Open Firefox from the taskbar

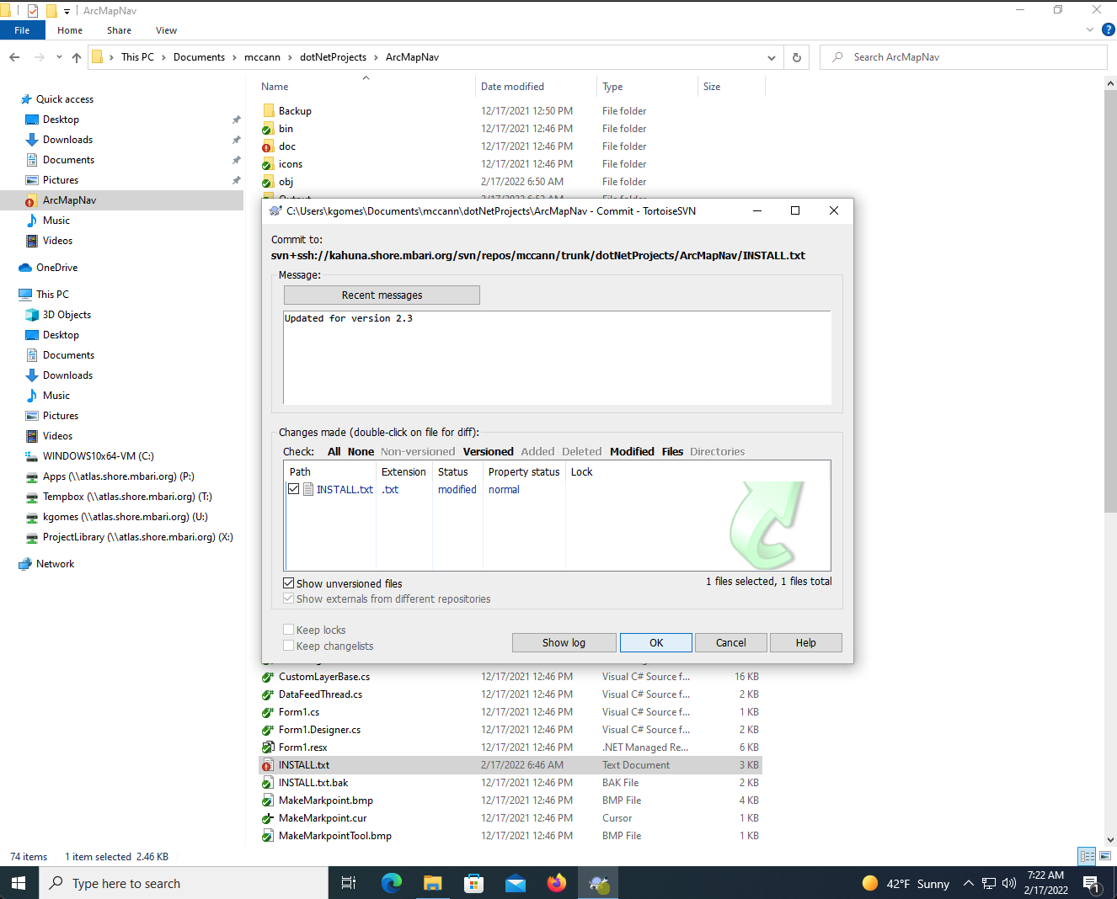tap(557, 883)
